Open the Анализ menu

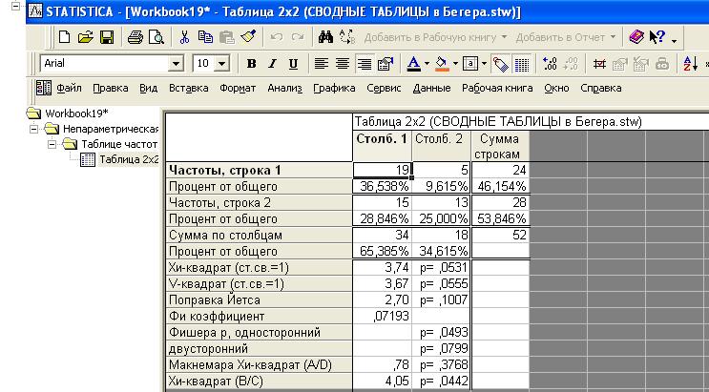(284, 88)
